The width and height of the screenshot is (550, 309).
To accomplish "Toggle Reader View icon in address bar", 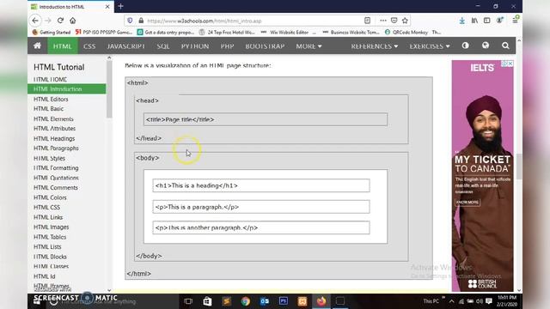I will (x=367, y=21).
